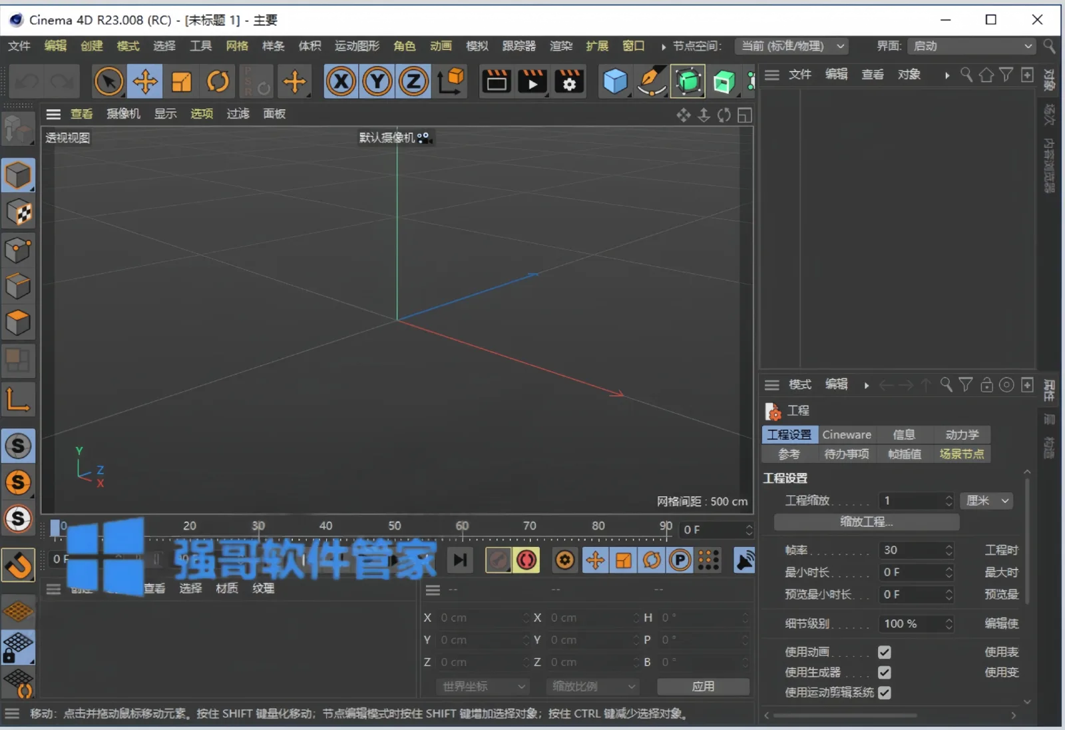Click the L-shaped axis tool icon

(x=18, y=400)
